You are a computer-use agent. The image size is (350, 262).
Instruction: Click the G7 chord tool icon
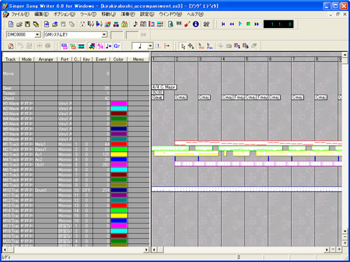click(117, 46)
